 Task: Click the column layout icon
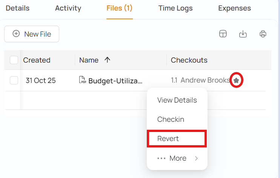(223, 34)
